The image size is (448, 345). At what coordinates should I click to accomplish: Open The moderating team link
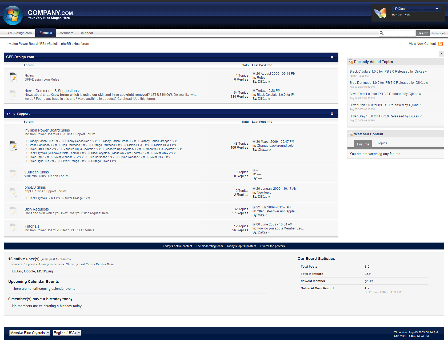pos(209,246)
